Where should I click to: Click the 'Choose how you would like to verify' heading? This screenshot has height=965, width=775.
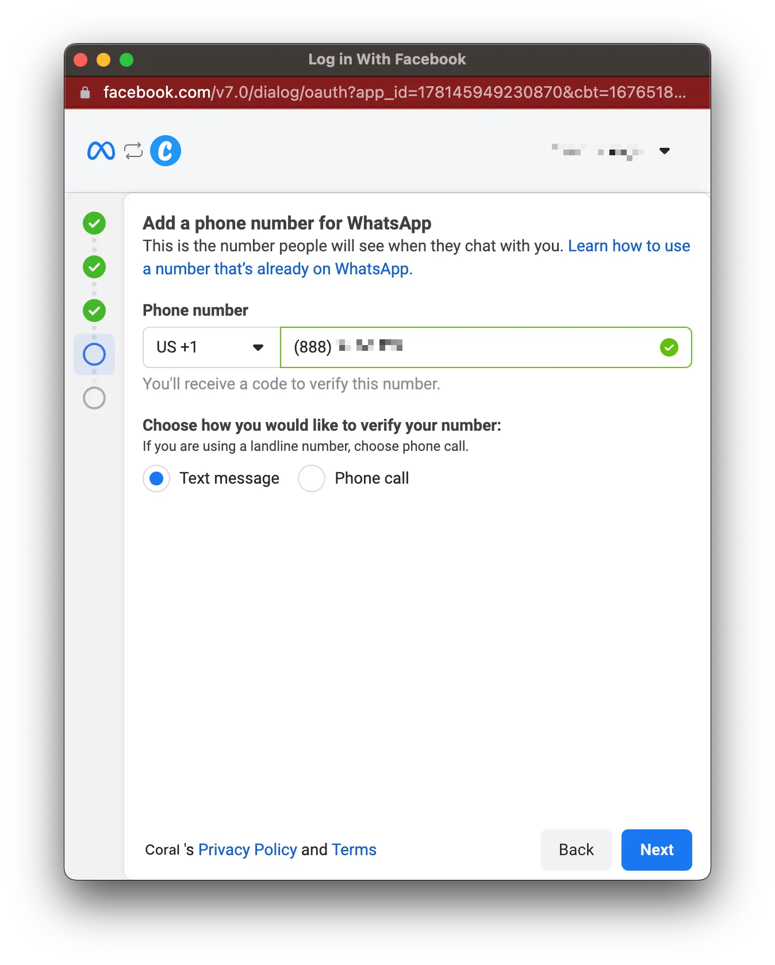point(322,426)
